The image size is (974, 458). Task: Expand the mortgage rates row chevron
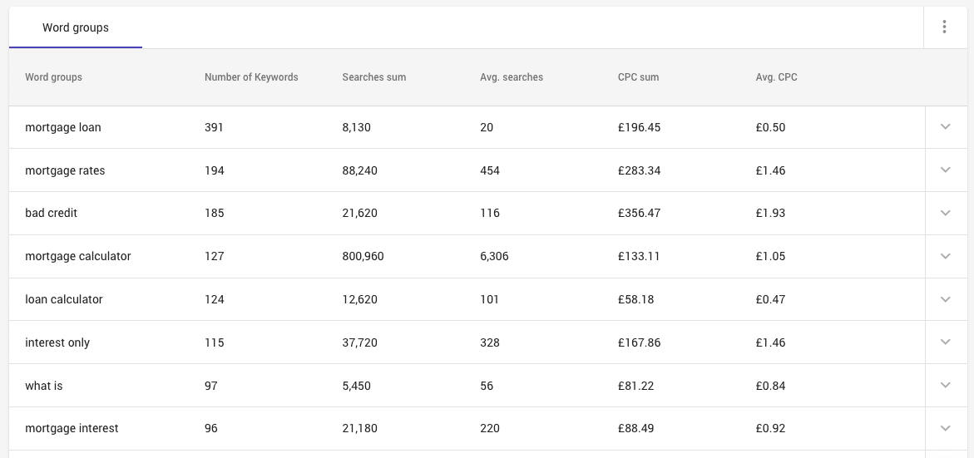click(945, 170)
